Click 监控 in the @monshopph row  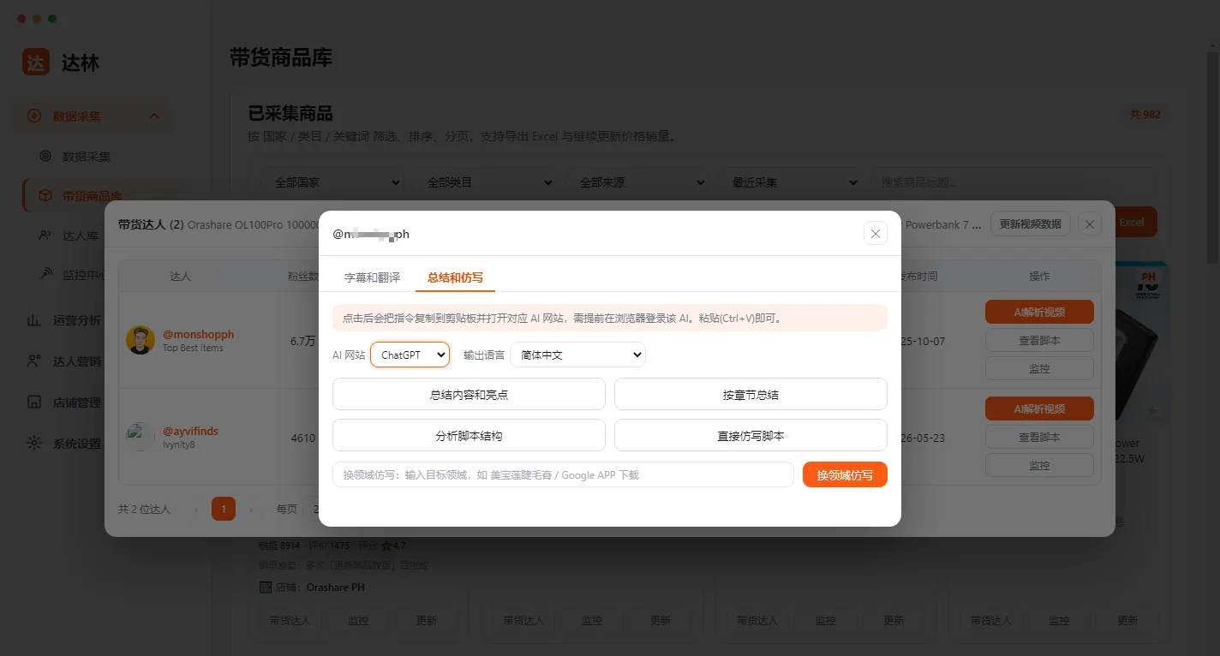[1039, 368]
